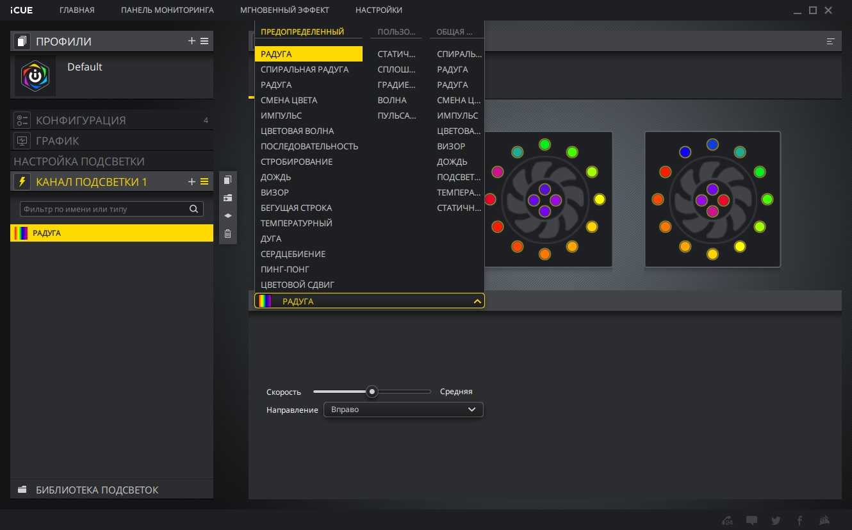Image resolution: width=852 pixels, height=530 pixels.
Task: Delete the effect using the trash icon
Action: (x=227, y=234)
